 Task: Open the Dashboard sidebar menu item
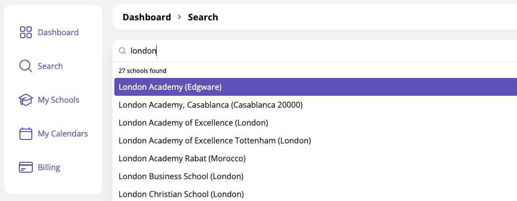(58, 33)
